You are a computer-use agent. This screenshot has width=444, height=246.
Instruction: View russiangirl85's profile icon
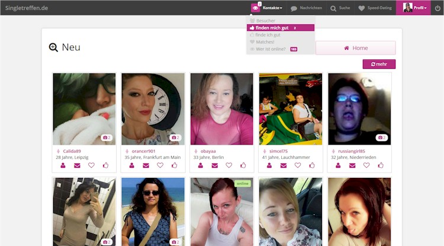338,165
